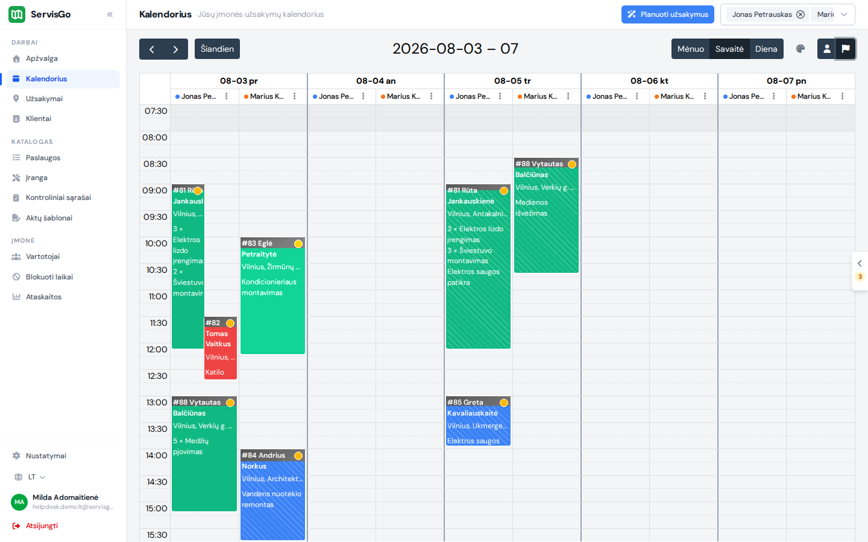Viewport: 868px width, 542px height.
Task: Click the Atsijungti logout link
Action: 36,526
